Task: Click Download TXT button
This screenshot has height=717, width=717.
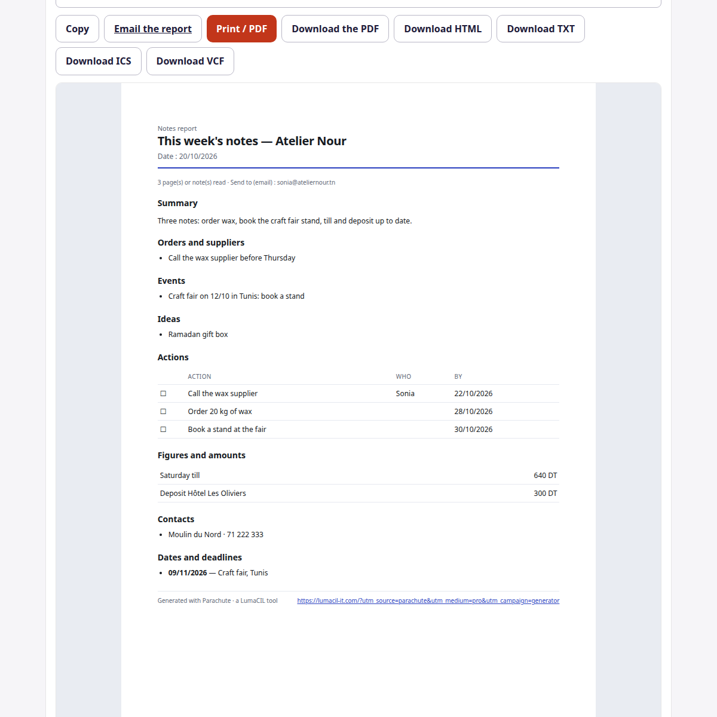Action: [541, 29]
